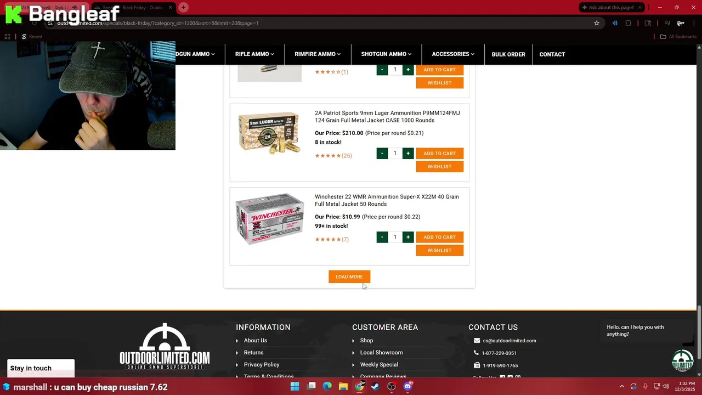The width and height of the screenshot is (702, 395).
Task: Expand the Handgun Ammo menu
Action: coord(195,54)
